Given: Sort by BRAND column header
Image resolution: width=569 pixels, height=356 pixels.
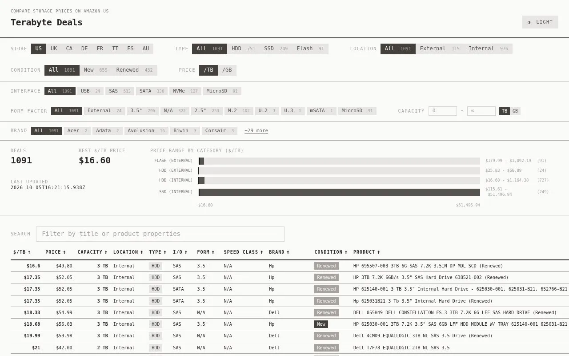Looking at the screenshot, I should pyautogui.click(x=279, y=252).
